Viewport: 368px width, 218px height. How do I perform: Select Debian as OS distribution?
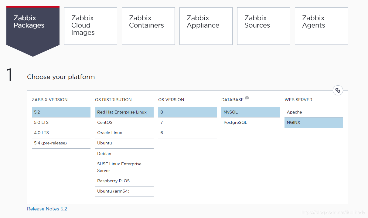click(124, 154)
